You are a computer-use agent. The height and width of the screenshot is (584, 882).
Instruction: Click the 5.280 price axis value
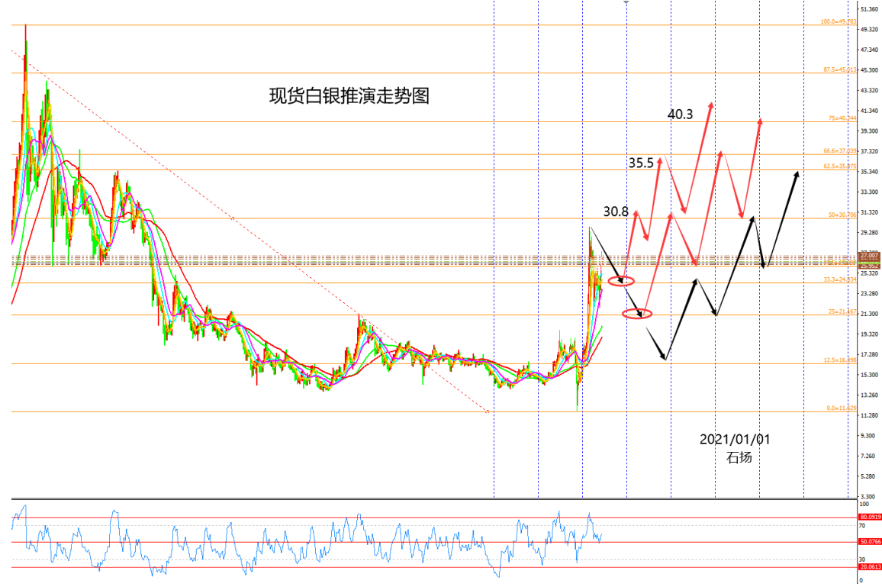[x=868, y=476]
